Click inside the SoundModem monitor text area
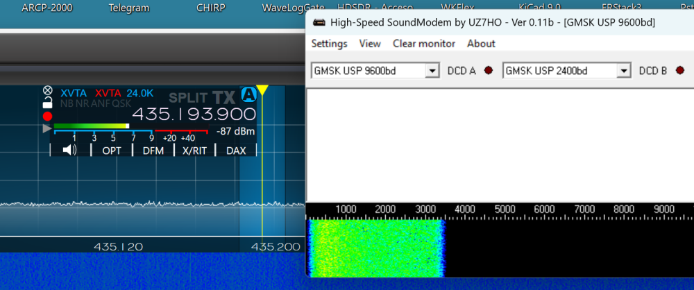This screenshot has height=290, width=694. pyautogui.click(x=500, y=145)
